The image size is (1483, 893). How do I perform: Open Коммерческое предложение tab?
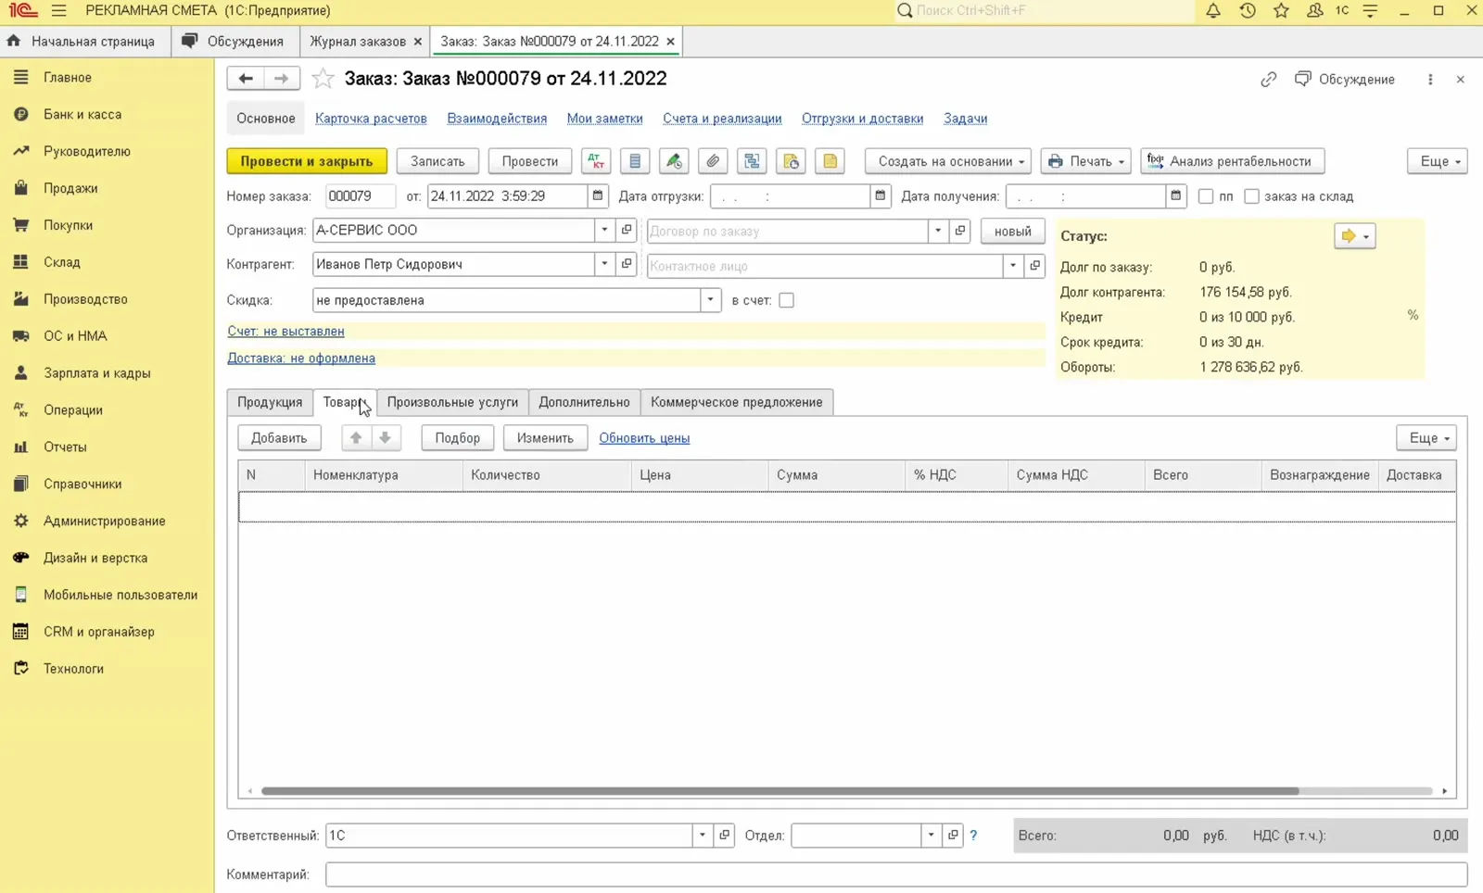(737, 402)
